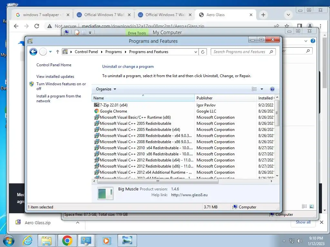The height and width of the screenshot is (247, 330).
Task: Expand the arrow after Programs breadcrumb
Action: click(125, 52)
